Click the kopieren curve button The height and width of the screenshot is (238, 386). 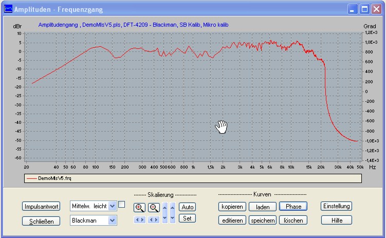tap(231, 207)
